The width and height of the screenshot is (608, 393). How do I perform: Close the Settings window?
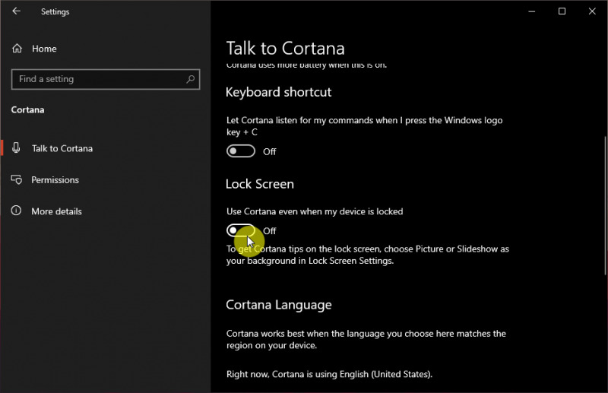[x=592, y=11]
